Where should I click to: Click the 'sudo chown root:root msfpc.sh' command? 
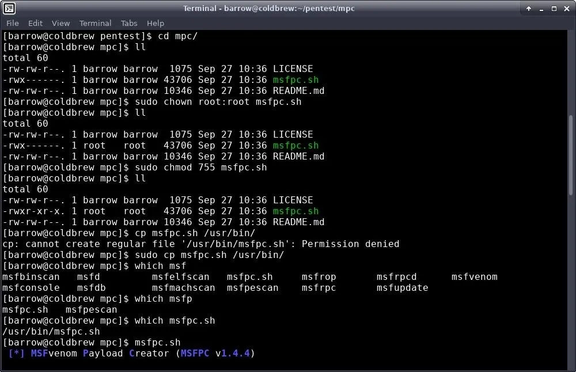pyautogui.click(x=218, y=102)
